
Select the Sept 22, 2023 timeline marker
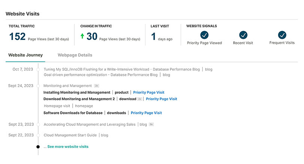[38, 135]
